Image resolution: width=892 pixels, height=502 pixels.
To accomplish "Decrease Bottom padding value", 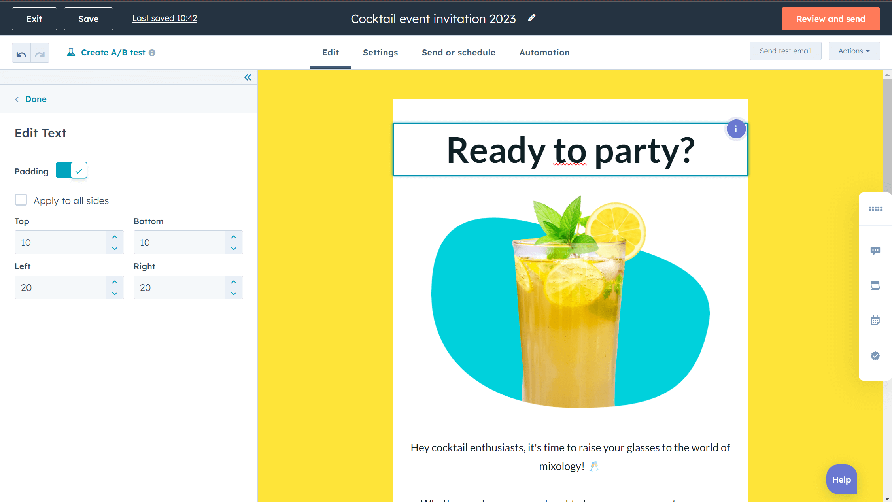I will coord(234,248).
